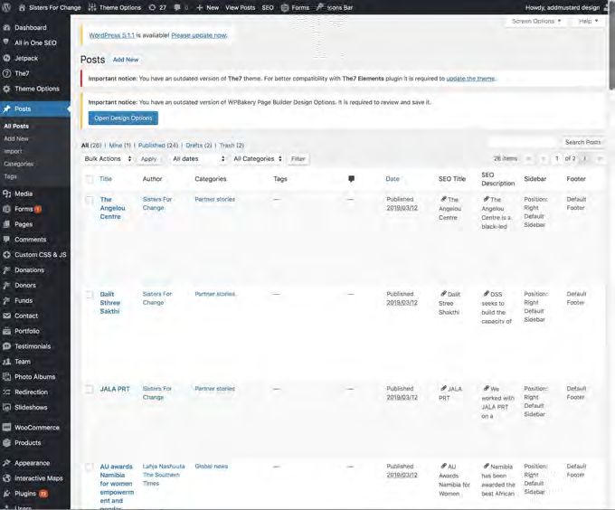This screenshot has width=615, height=510.
Task: Check the JALA PRT post checkbox
Action: click(90, 389)
